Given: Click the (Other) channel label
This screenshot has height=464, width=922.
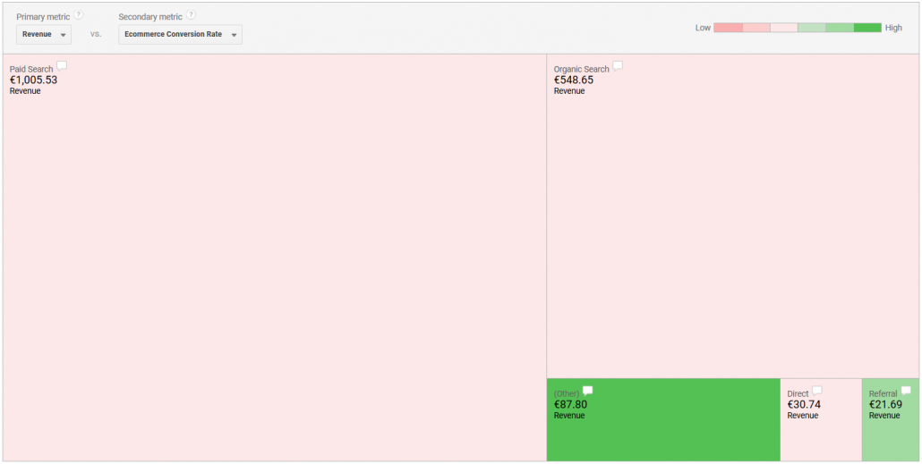Looking at the screenshot, I should coord(567,393).
